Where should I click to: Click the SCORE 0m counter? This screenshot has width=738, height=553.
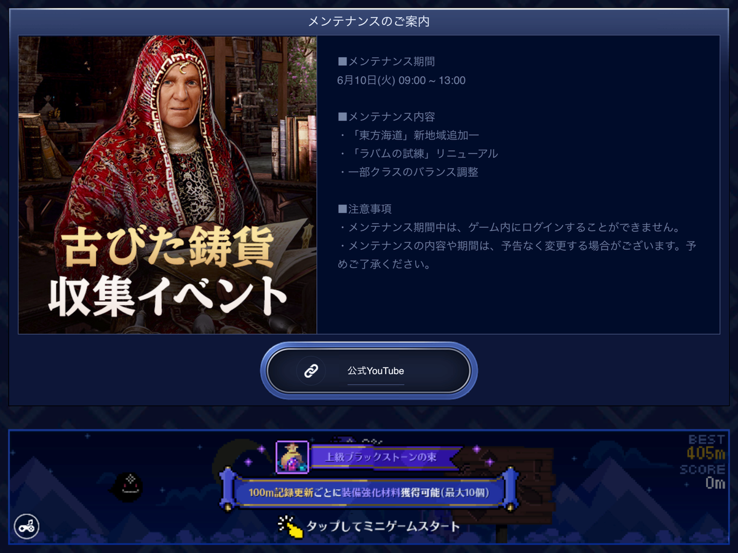[703, 476]
